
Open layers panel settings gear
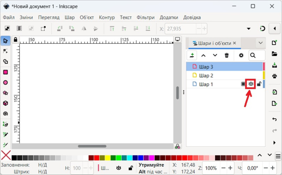click(241, 55)
